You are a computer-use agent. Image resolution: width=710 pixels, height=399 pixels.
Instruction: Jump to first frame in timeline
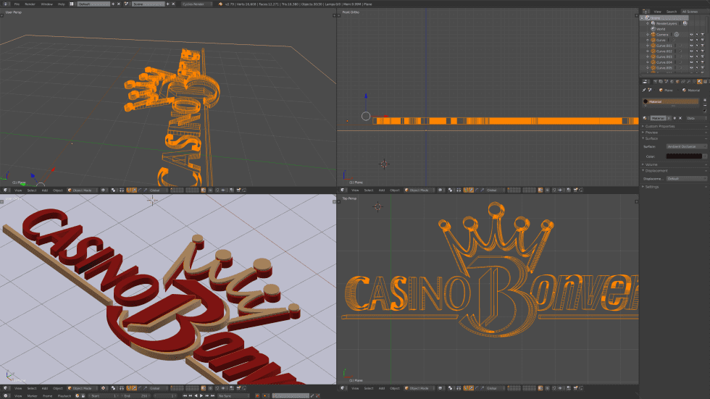185,396
